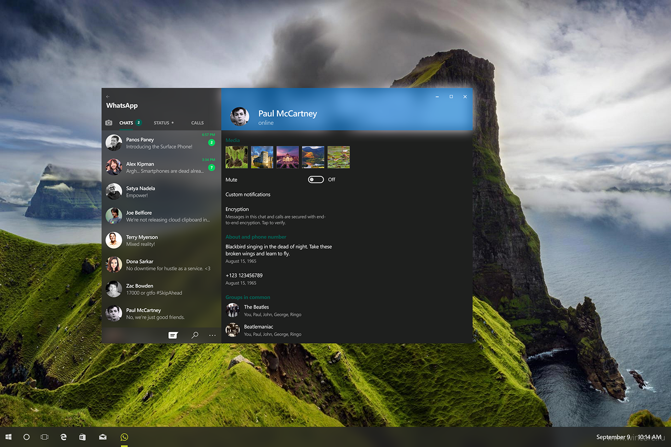Open last thumbnail with green fields
Screen dimensions: 671x447
point(338,157)
